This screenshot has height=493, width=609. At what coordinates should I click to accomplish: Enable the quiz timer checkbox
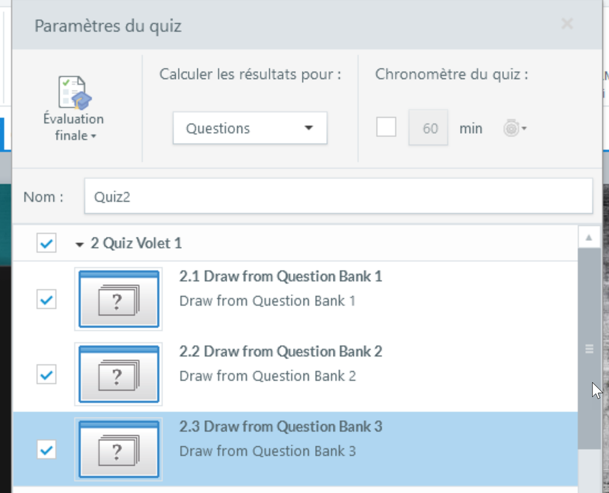pyautogui.click(x=386, y=128)
